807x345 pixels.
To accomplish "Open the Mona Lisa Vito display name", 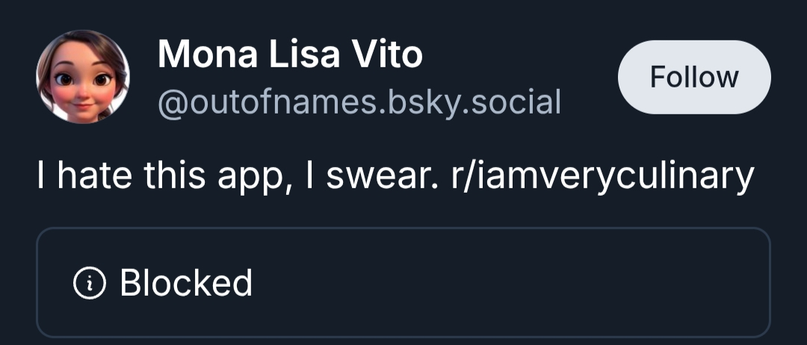I will 290,55.
